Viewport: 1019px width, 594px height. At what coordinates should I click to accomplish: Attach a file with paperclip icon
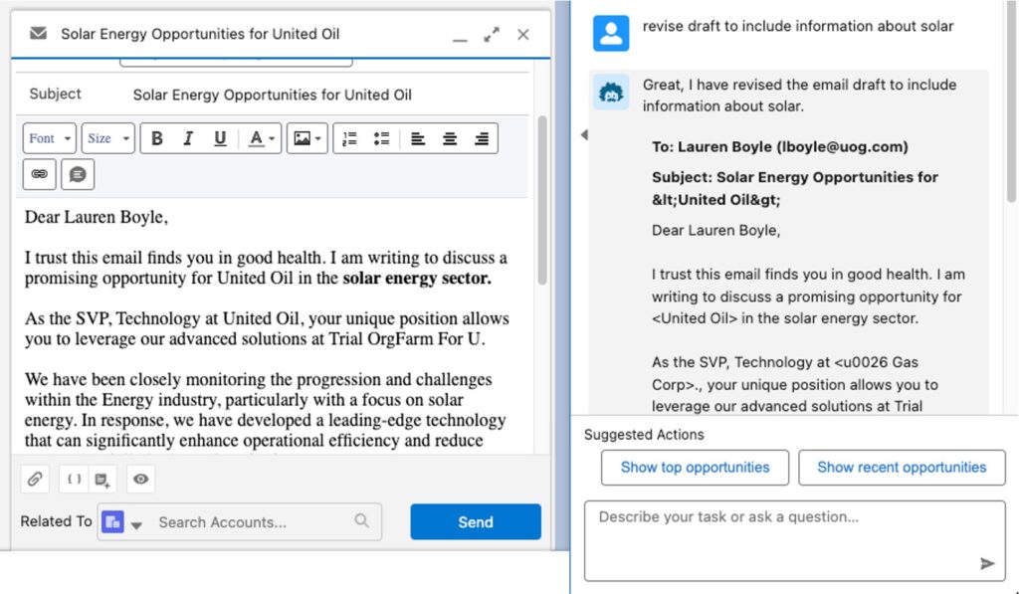[x=35, y=479]
